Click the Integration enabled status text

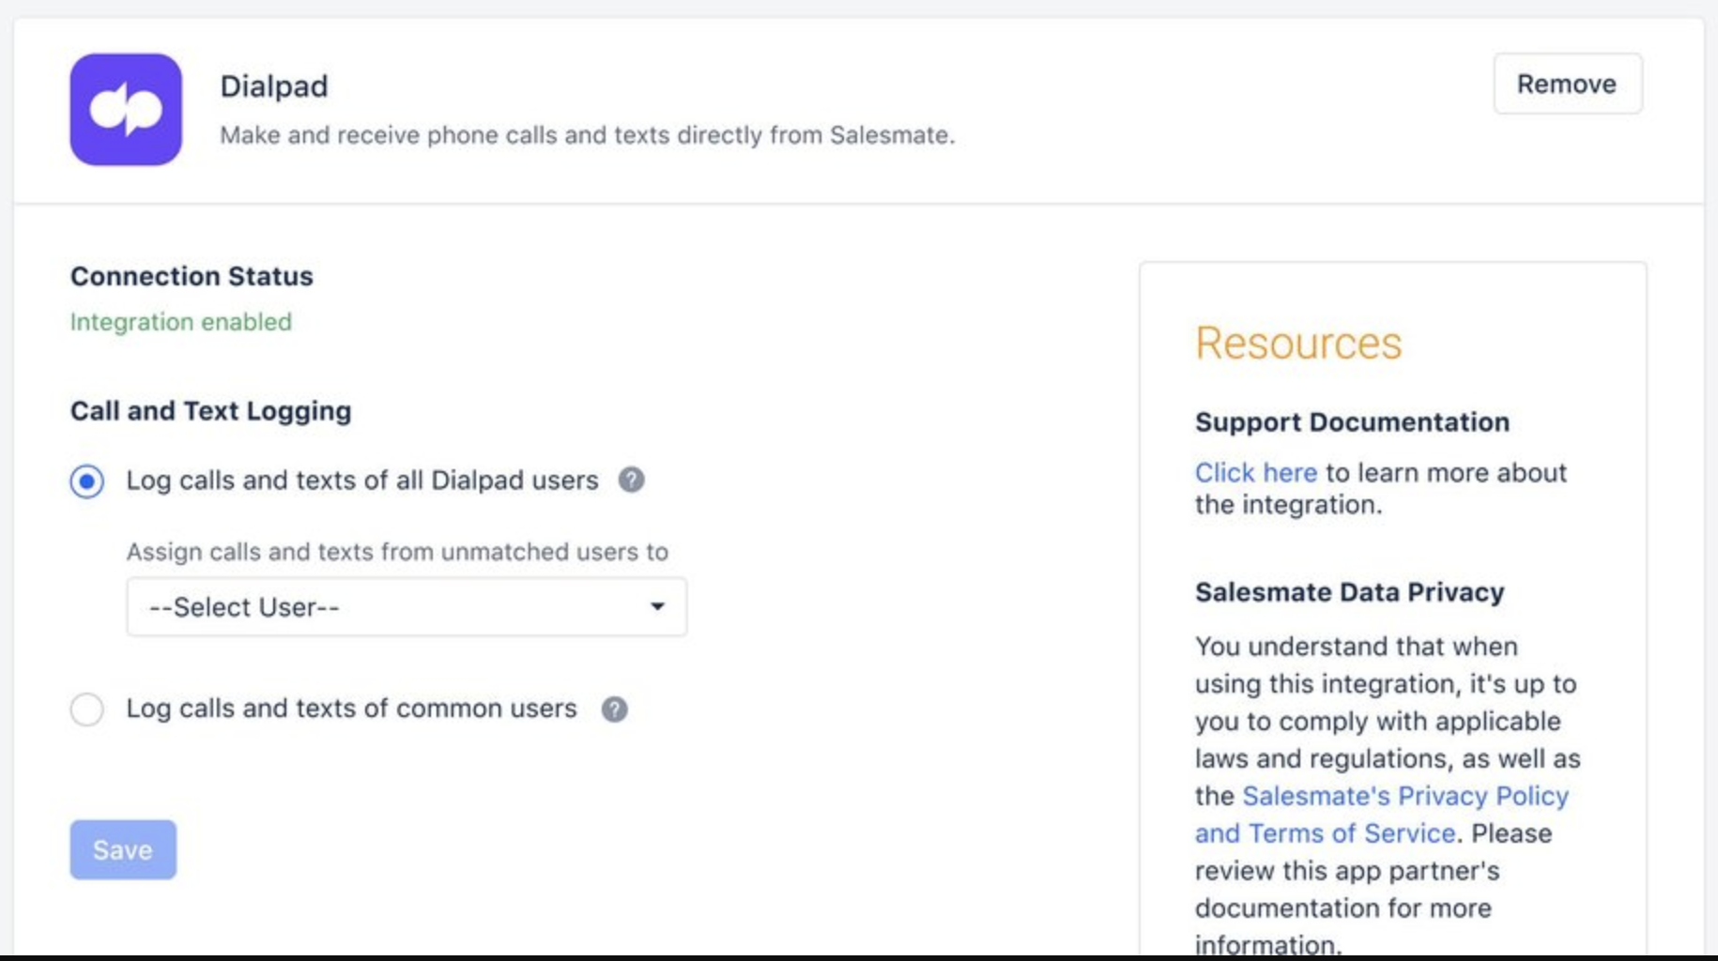click(181, 322)
